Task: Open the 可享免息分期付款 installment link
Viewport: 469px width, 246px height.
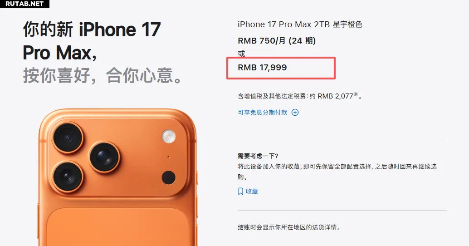Action: click(x=262, y=113)
